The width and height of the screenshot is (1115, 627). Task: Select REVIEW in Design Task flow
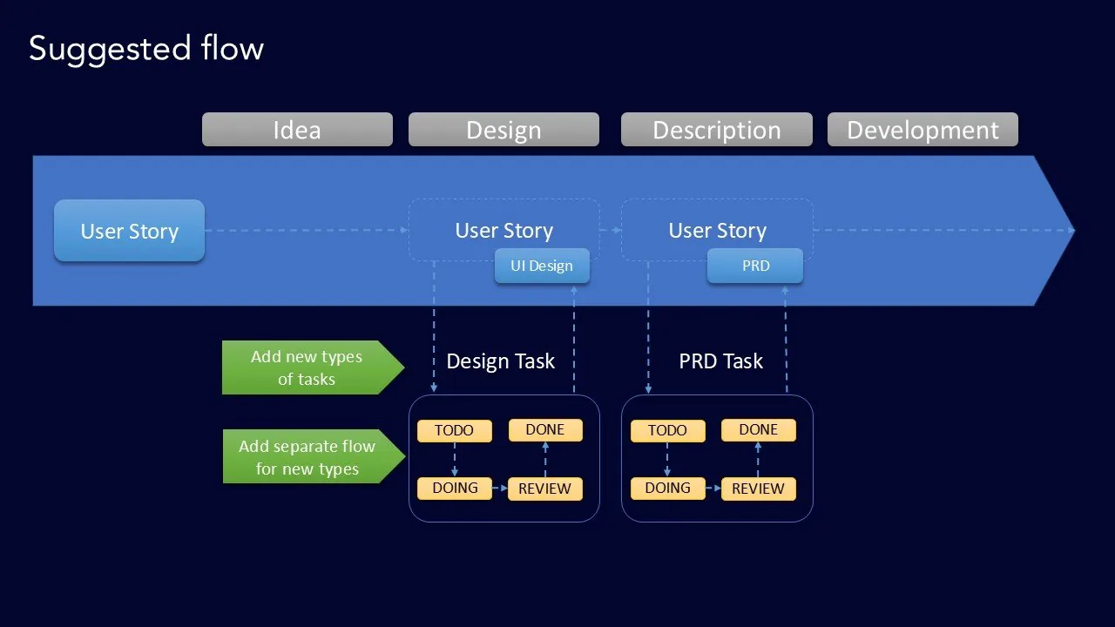(544, 489)
